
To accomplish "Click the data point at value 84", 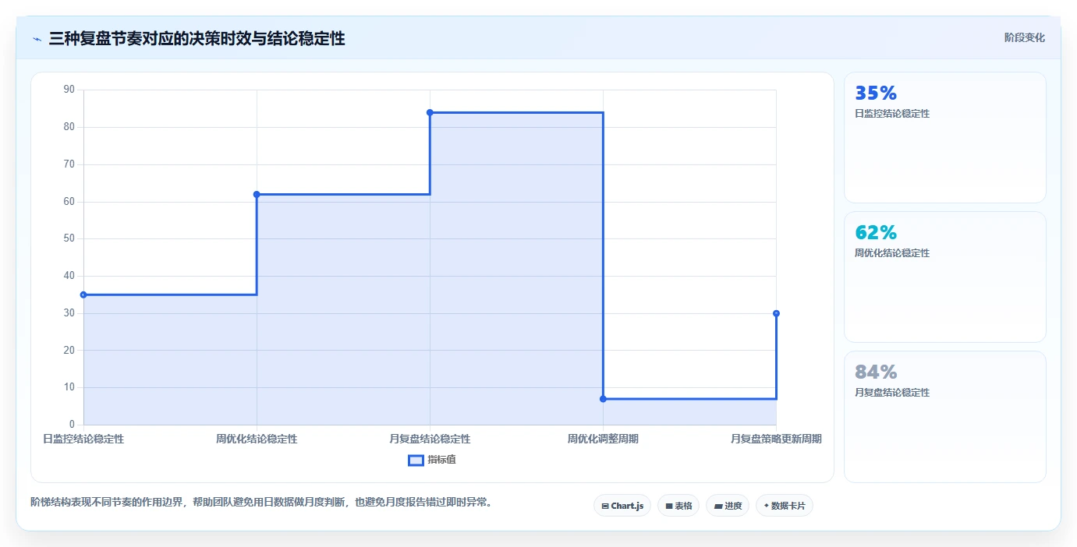I will tap(430, 112).
